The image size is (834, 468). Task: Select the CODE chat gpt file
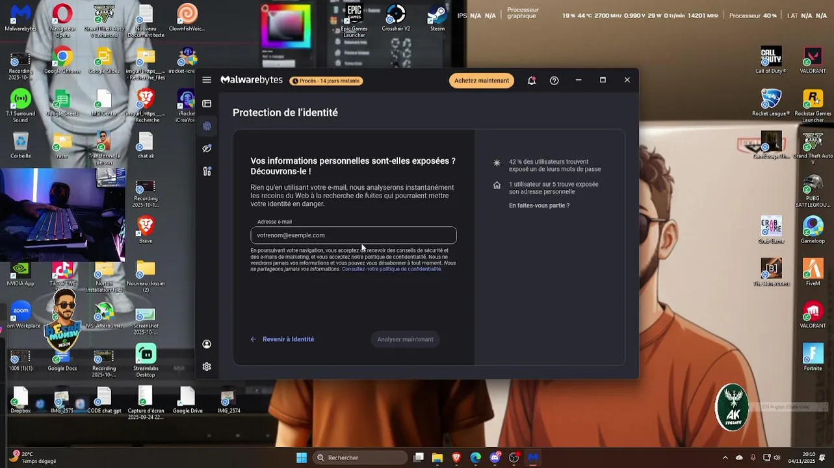click(x=104, y=400)
